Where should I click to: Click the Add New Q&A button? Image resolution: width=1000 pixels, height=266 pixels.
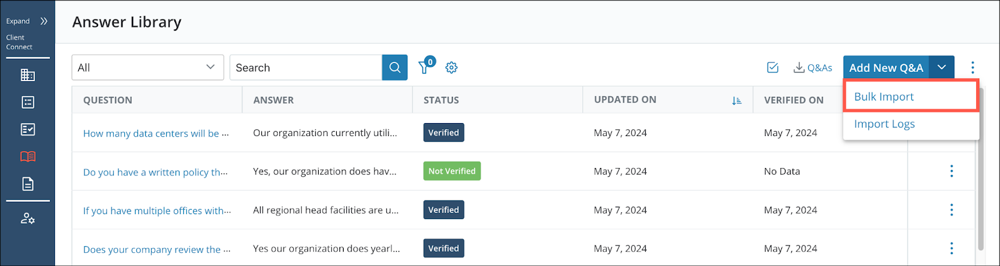coord(886,67)
